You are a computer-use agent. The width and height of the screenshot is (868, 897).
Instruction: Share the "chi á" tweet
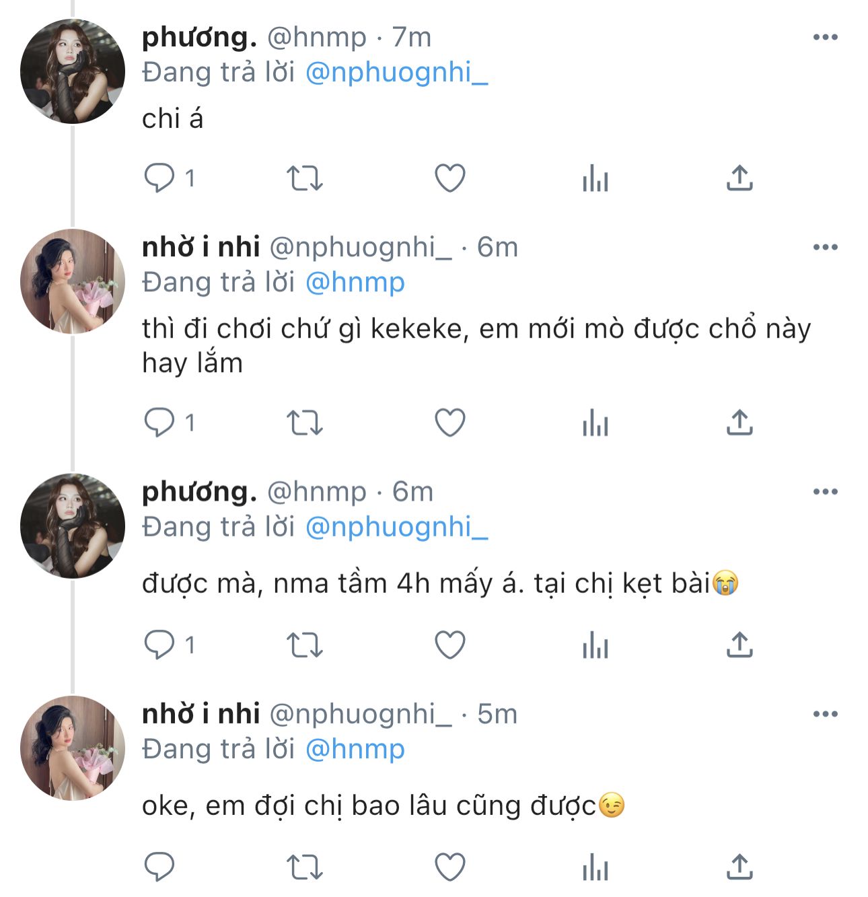739,178
